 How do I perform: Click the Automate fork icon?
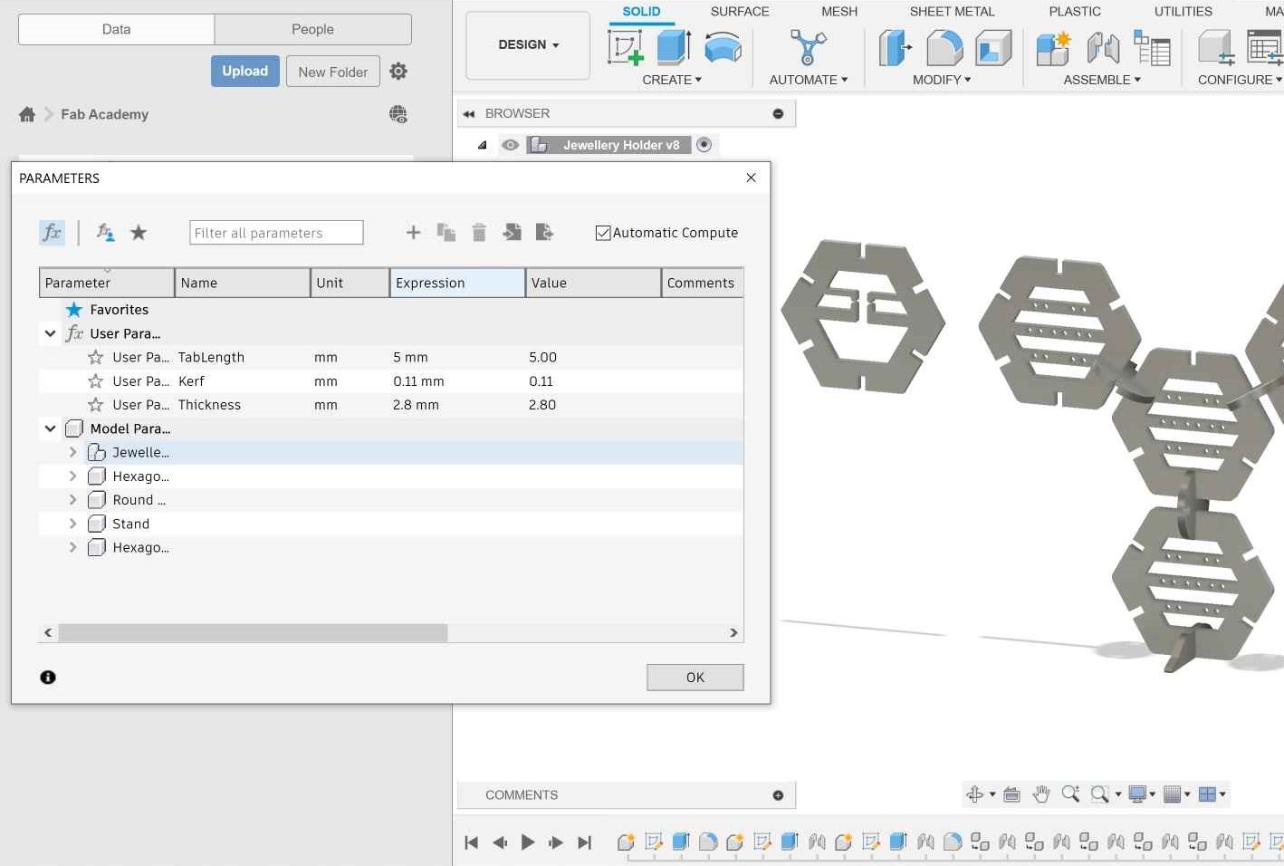coord(808,47)
